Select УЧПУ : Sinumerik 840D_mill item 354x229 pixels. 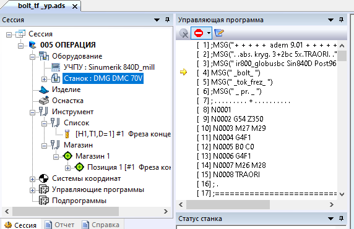click(x=109, y=67)
